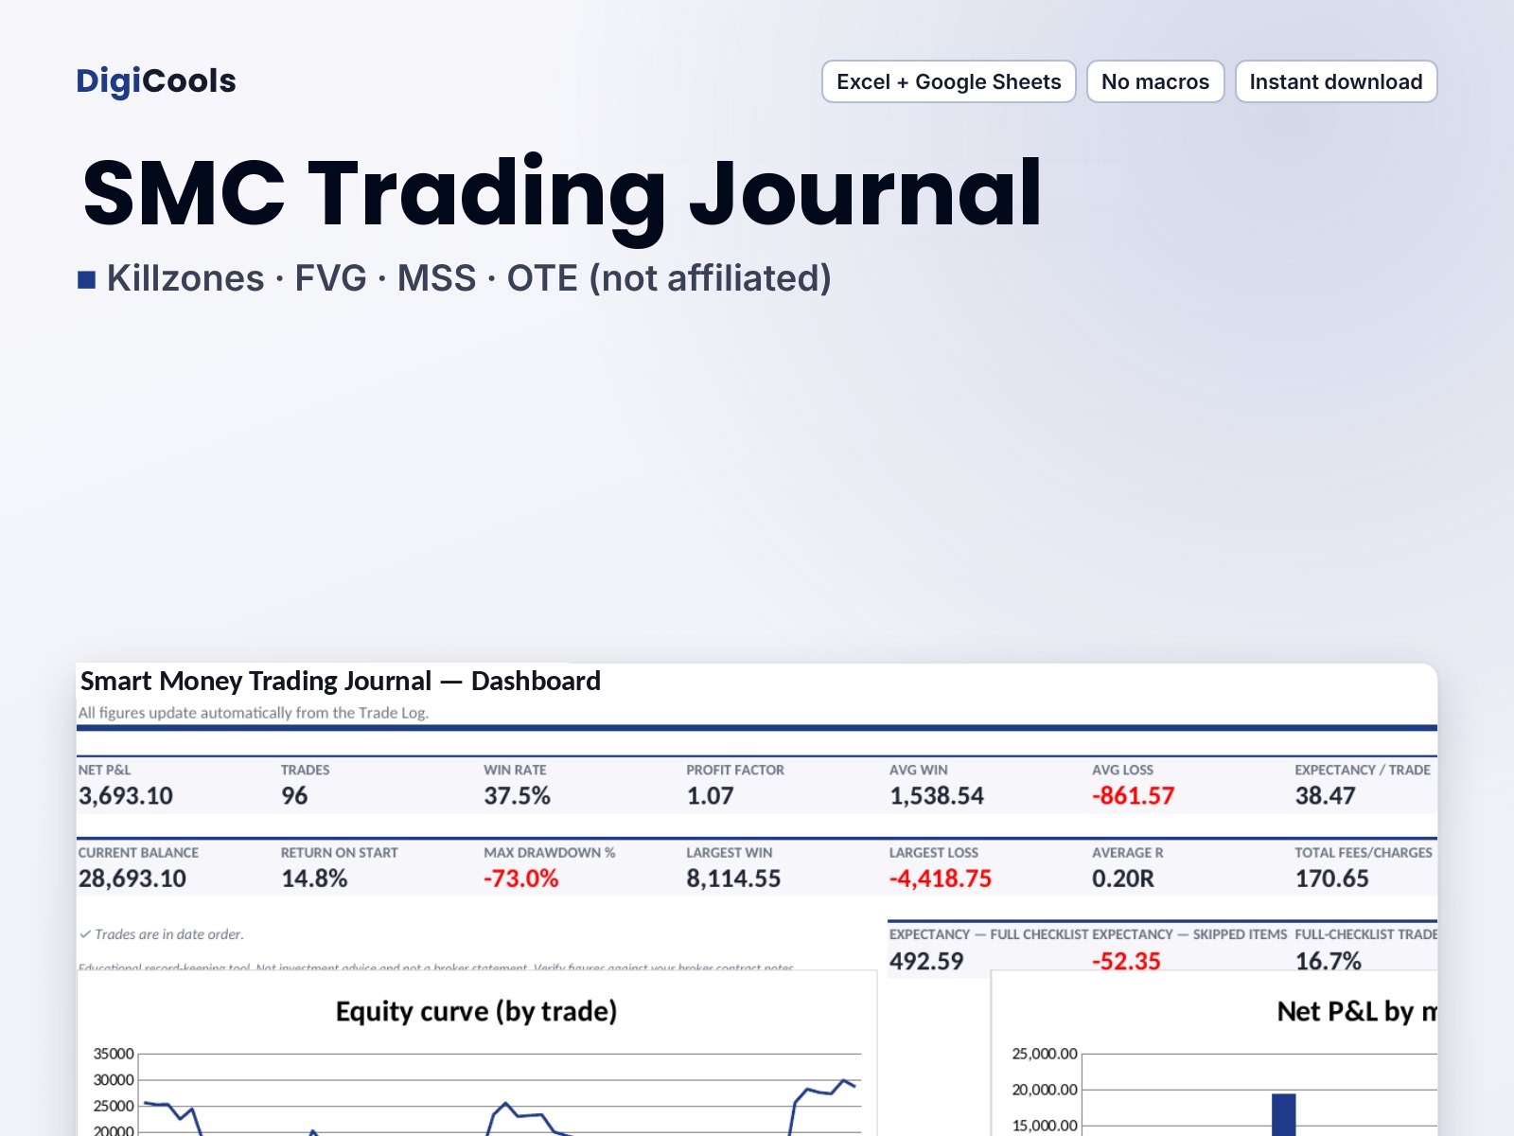The width and height of the screenshot is (1514, 1136).
Task: Select the Largest Win value 8,114.55
Action: coord(733,879)
